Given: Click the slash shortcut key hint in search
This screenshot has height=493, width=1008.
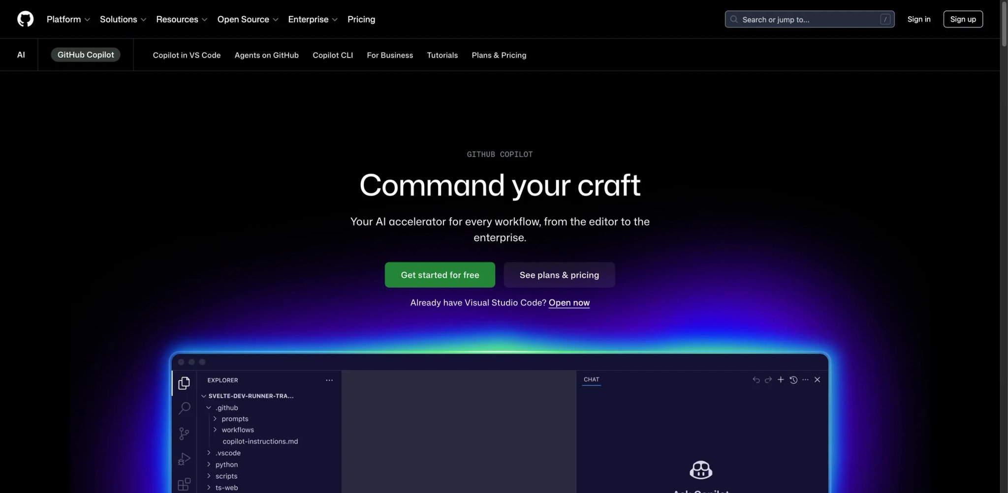Looking at the screenshot, I should coord(885,19).
